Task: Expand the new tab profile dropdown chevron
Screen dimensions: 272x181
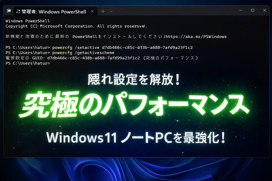Action: click(x=111, y=11)
